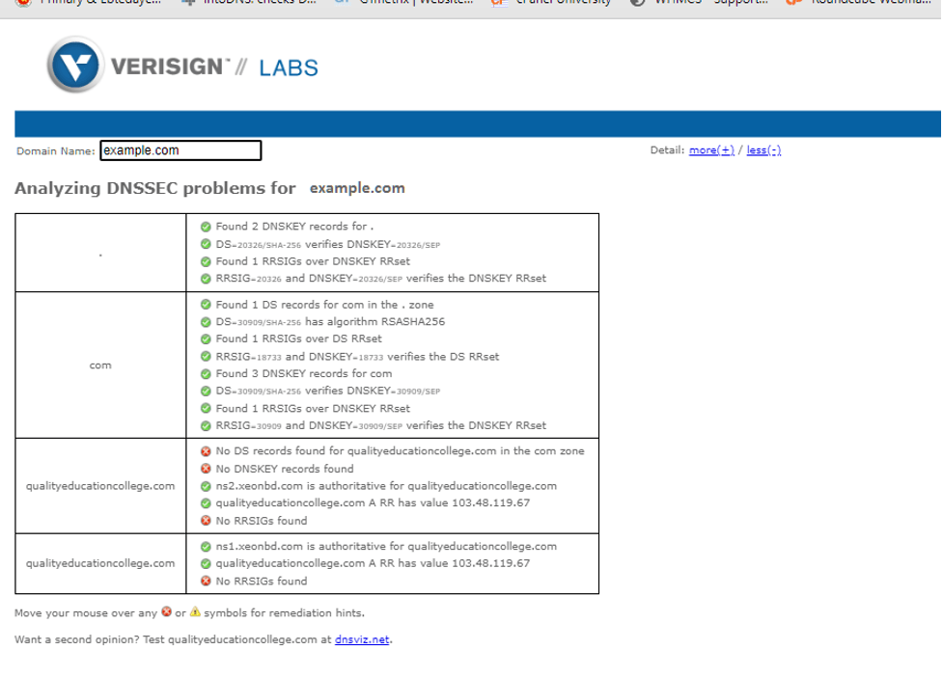Click red 'No RRSIGs found' icon in ns1.xeonbd.com section
Viewport: 943px width, 677px height.
click(x=206, y=582)
